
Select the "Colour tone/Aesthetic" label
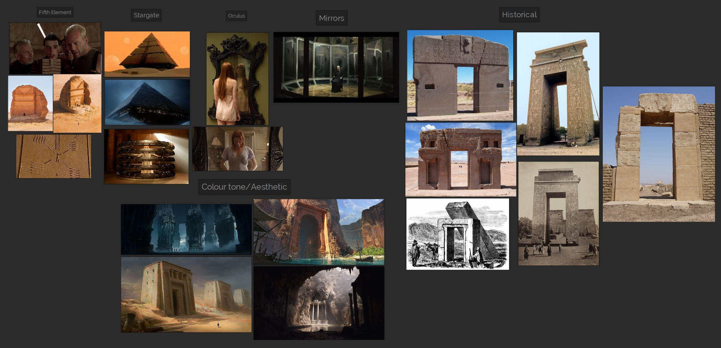coord(244,187)
